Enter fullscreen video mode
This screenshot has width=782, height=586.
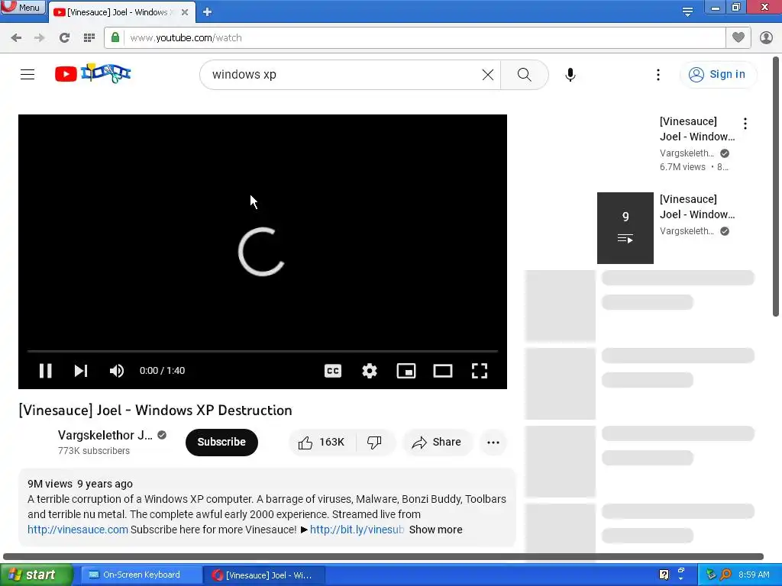(480, 371)
